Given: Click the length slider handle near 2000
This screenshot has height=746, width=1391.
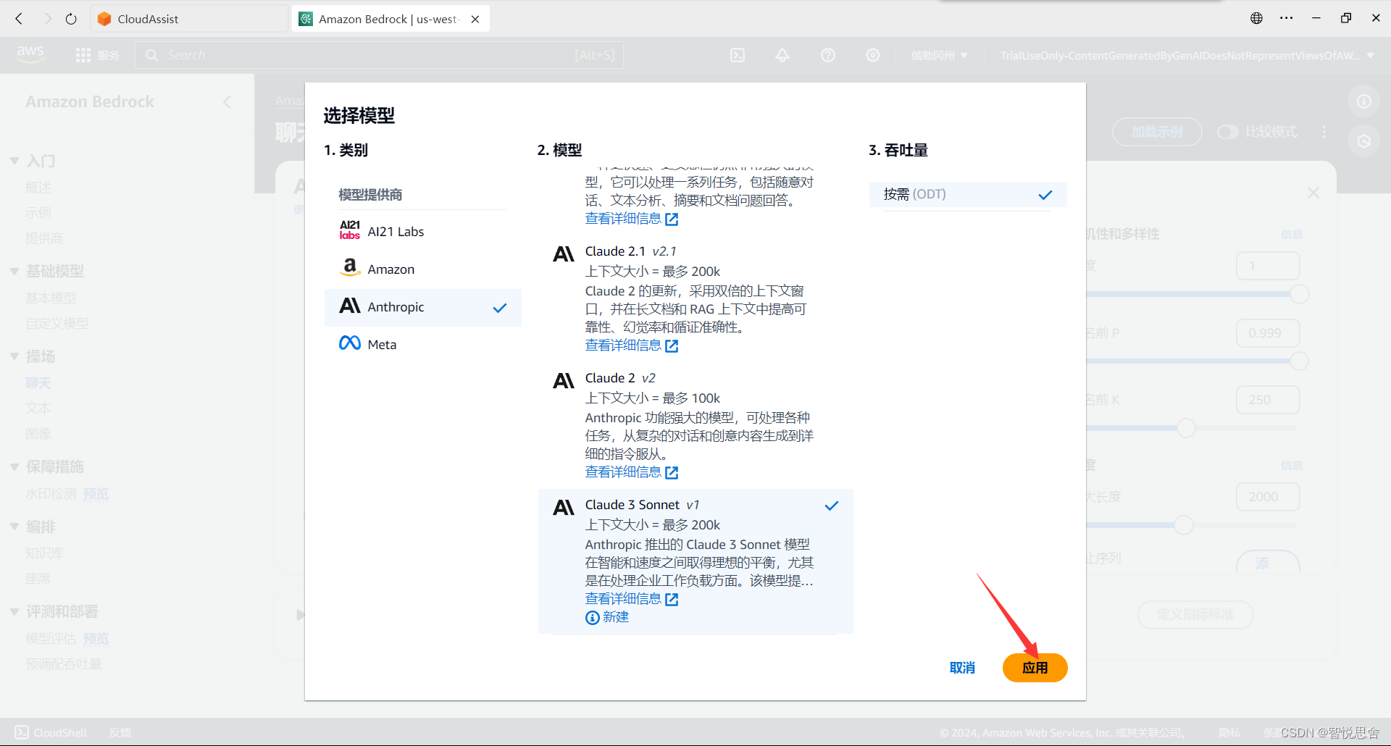Looking at the screenshot, I should (x=1183, y=525).
